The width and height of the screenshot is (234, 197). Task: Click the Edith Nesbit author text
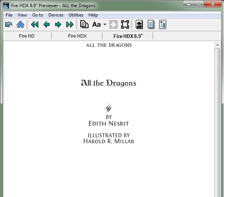point(109,123)
